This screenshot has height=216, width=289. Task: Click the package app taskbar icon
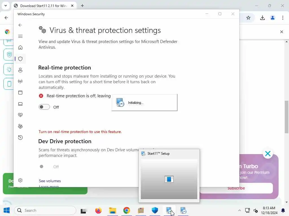(x=141, y=210)
